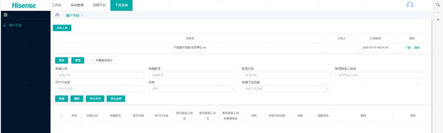Click the 点击上传 upload button
Image resolution: width=443 pixels, height=133 pixels.
(62, 28)
